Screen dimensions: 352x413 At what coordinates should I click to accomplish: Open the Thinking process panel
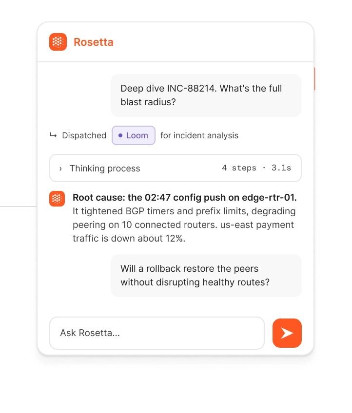point(176,168)
